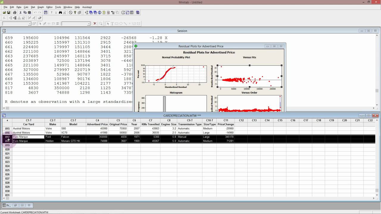Image resolution: width=381 pixels, height=214 pixels.
Task: Select the Versus Fits residual plot
Action: 249,76
